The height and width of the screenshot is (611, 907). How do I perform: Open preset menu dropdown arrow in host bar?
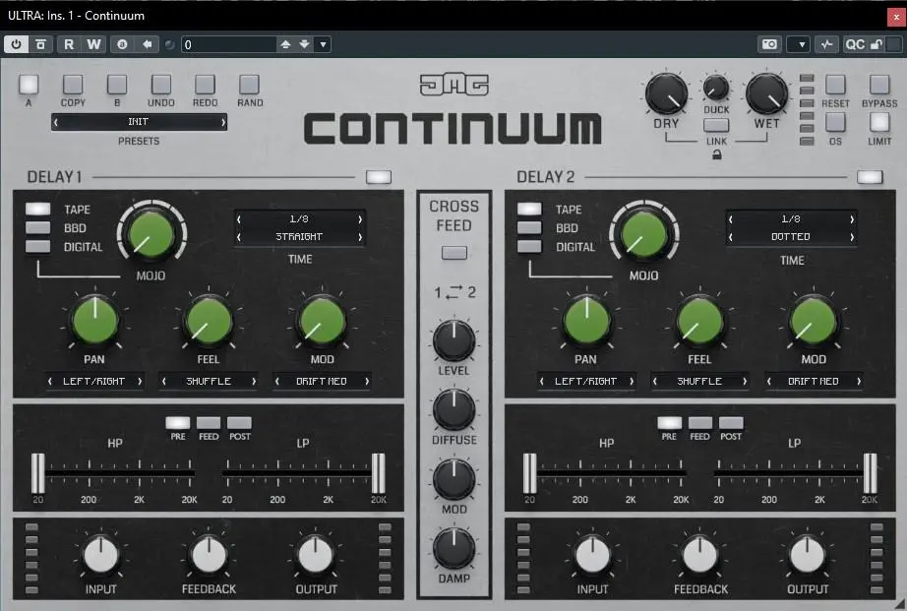323,44
